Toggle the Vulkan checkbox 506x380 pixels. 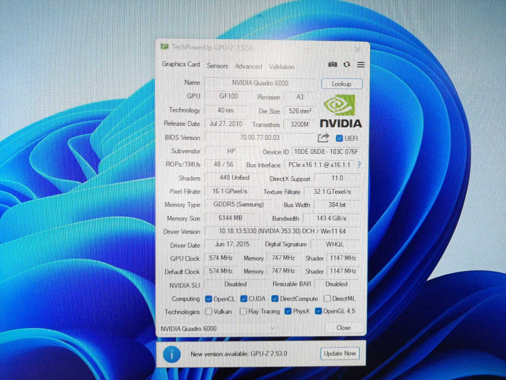point(209,312)
